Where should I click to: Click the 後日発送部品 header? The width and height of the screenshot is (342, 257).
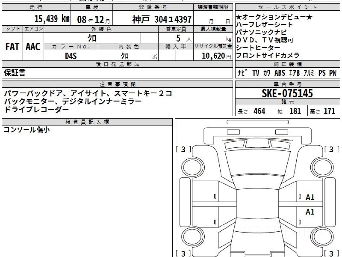point(117,64)
